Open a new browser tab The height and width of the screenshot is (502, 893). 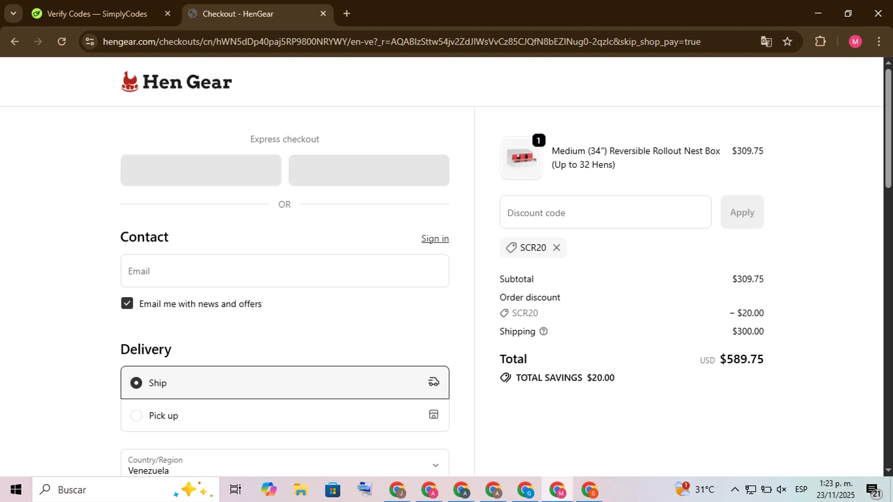pos(346,14)
